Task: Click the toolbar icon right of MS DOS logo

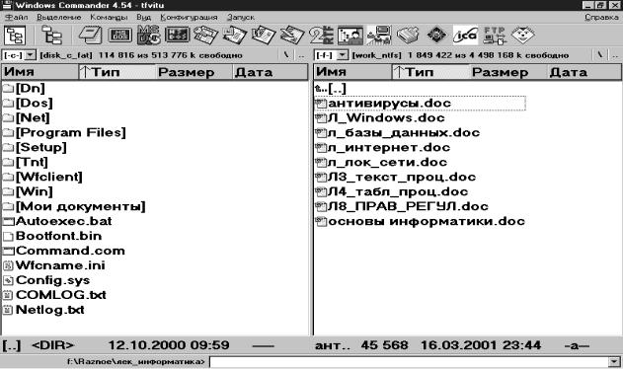Action: (x=177, y=36)
